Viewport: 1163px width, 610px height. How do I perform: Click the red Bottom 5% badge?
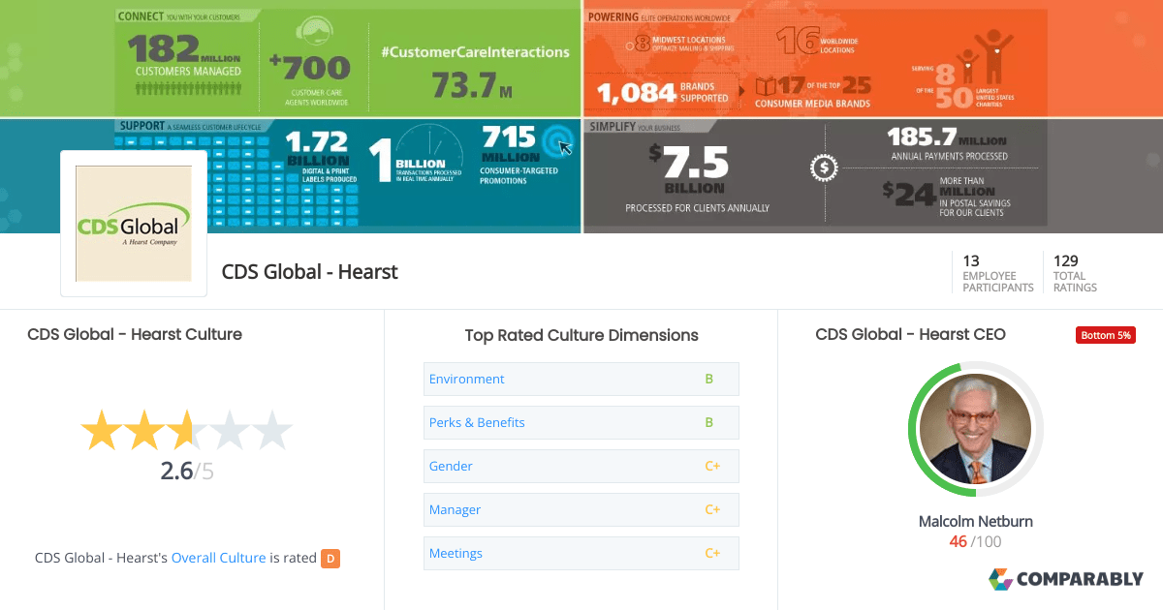point(1105,335)
